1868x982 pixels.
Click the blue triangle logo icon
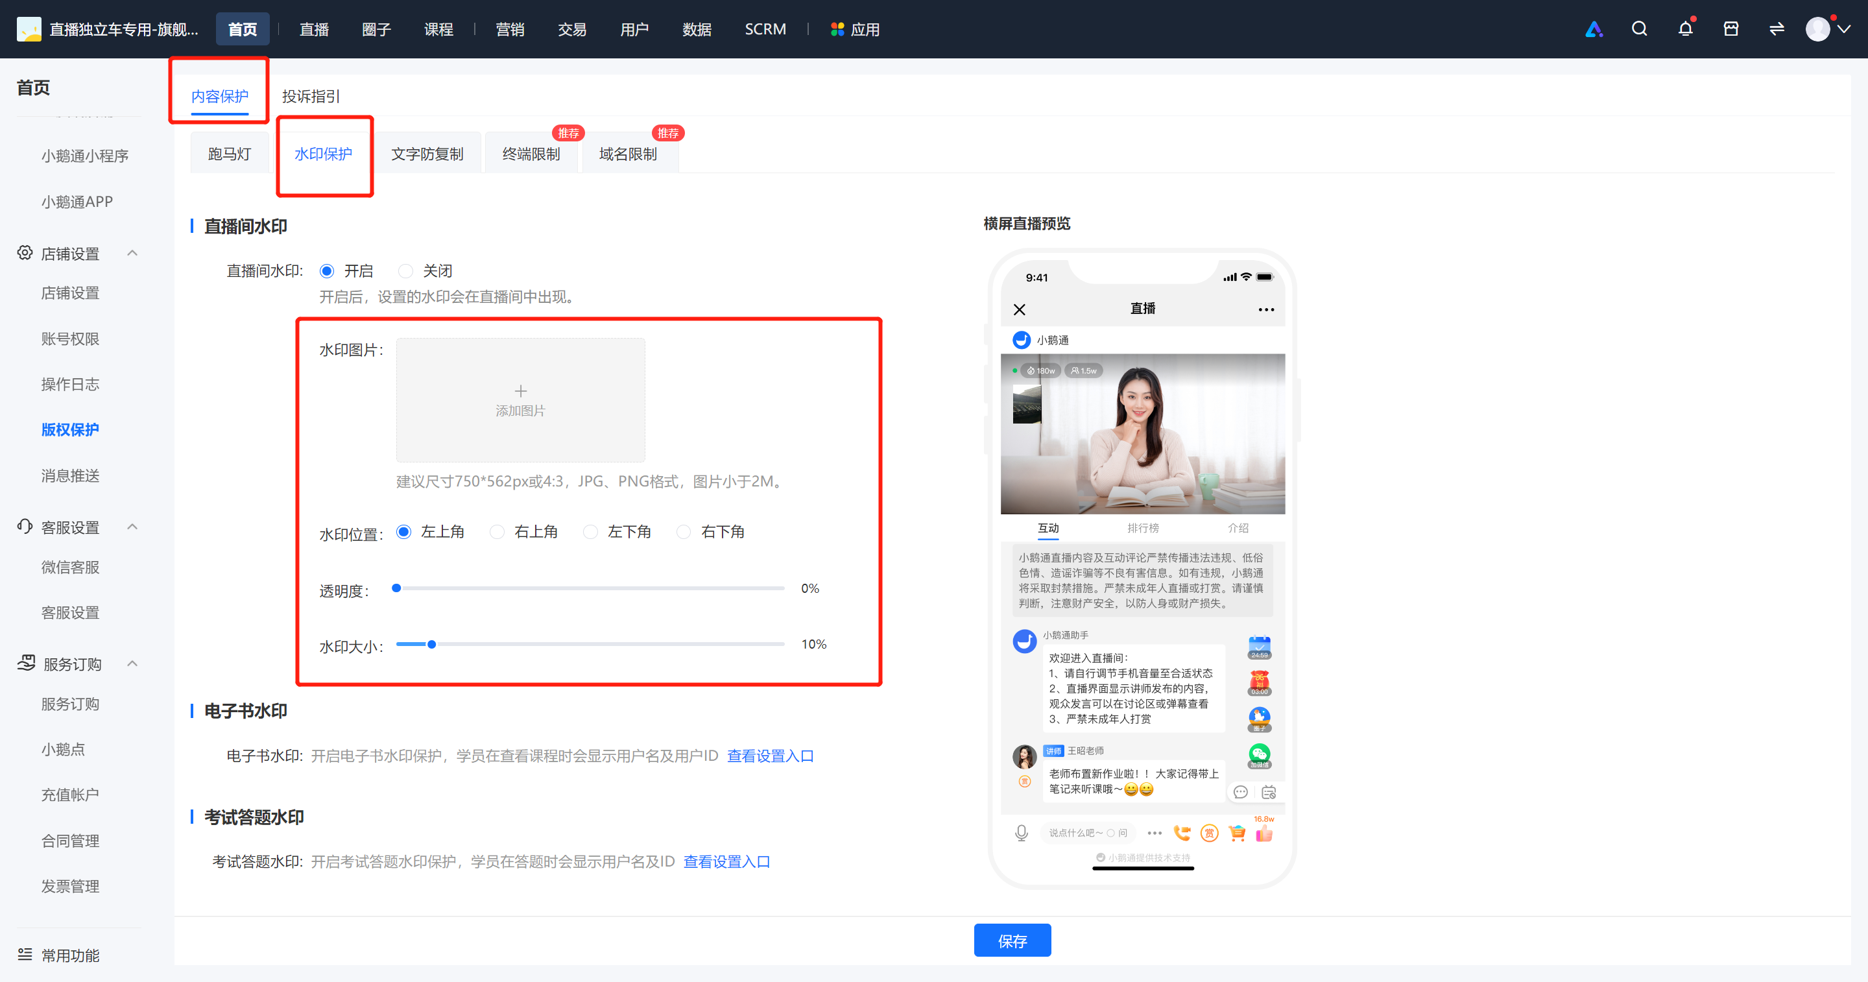pos(1594,29)
